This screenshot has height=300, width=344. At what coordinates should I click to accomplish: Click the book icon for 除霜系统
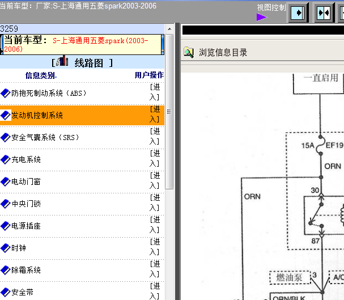coord(5,270)
